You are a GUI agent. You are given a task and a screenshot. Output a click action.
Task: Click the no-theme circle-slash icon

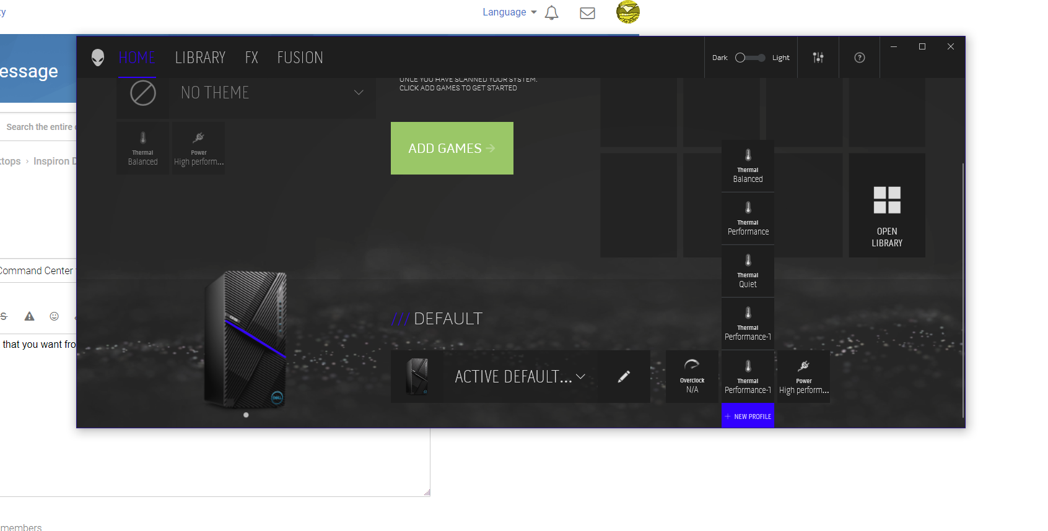tap(143, 93)
